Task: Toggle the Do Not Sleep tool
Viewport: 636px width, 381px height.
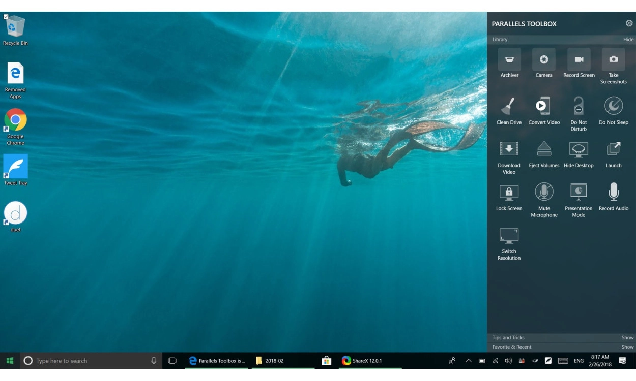Action: pos(613,107)
